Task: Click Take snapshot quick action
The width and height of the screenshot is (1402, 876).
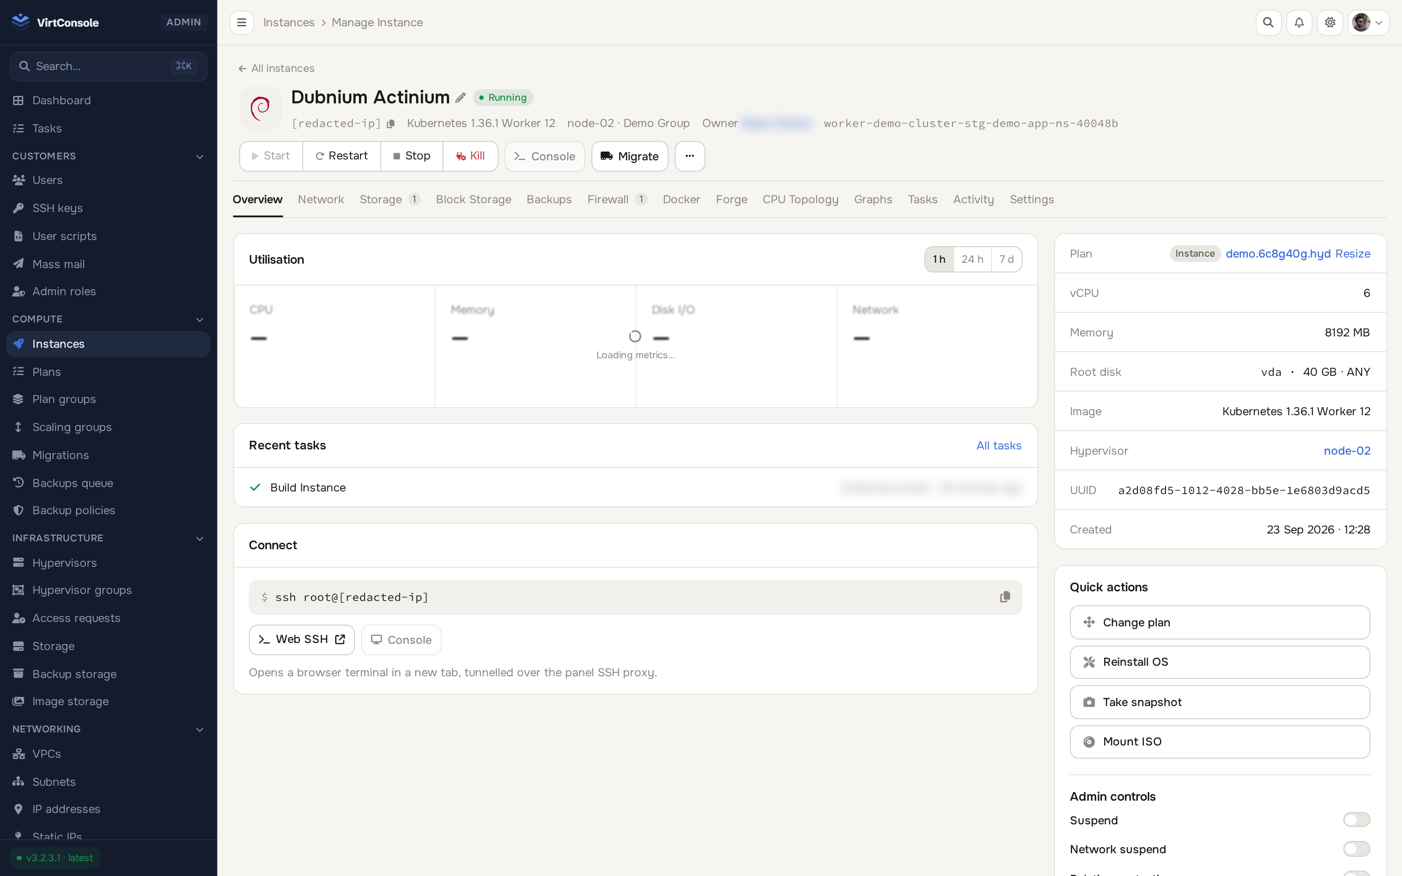Action: (1219, 702)
